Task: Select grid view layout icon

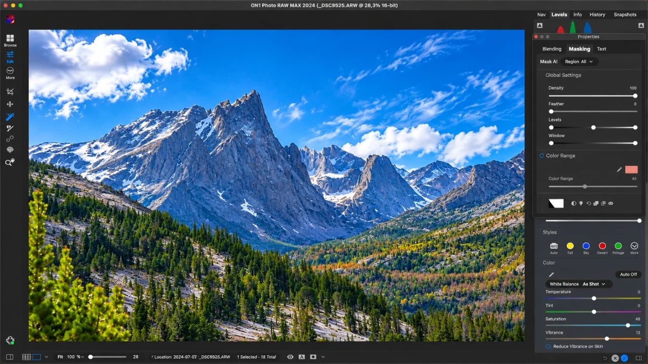Action: click(26, 357)
